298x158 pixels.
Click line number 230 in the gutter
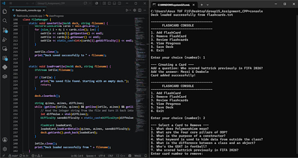(x=16, y=107)
